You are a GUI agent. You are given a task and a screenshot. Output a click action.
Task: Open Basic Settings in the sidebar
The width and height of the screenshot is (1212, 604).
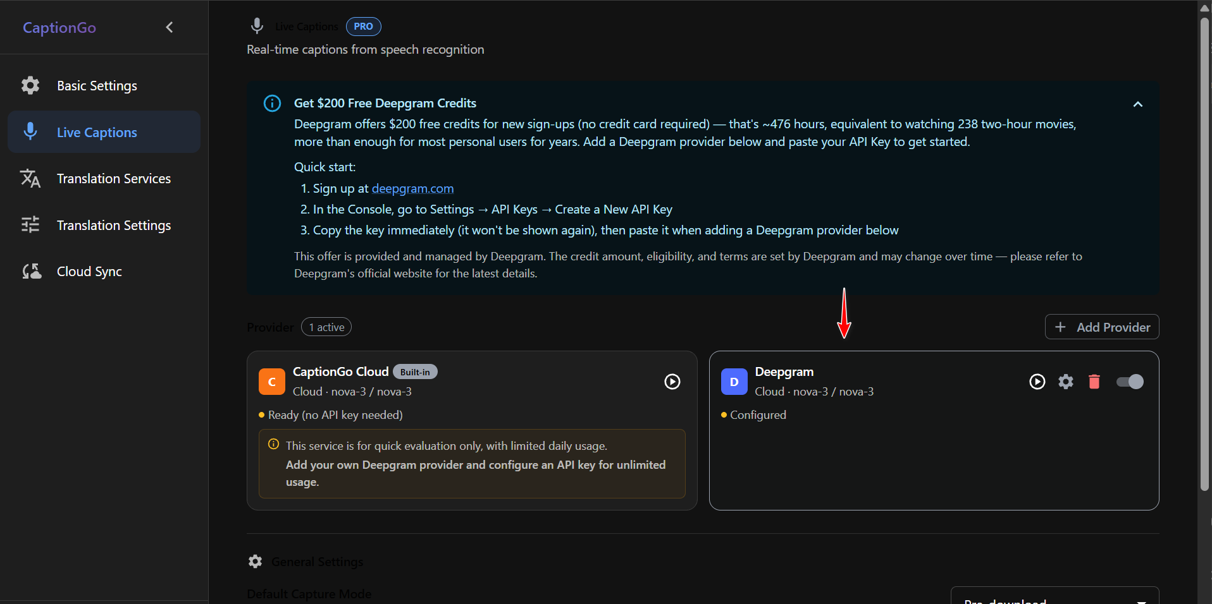(x=104, y=86)
